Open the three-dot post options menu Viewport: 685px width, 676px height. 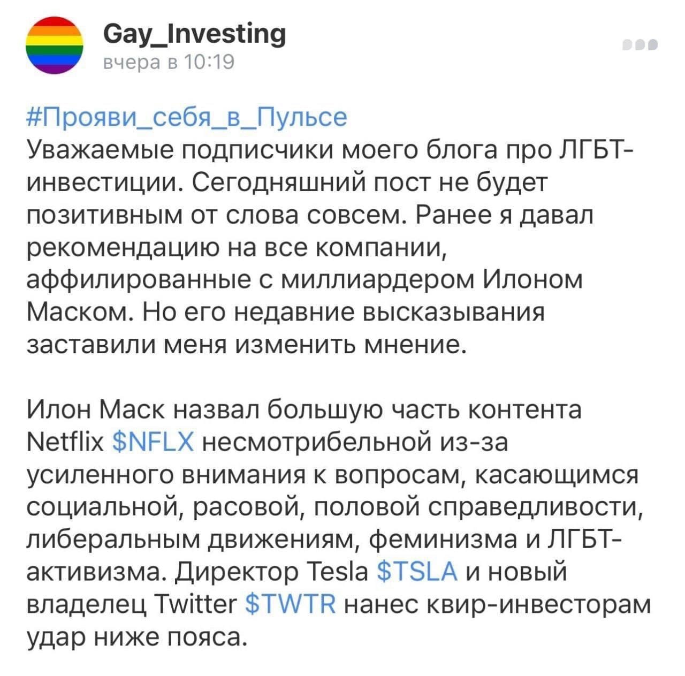coord(640,45)
